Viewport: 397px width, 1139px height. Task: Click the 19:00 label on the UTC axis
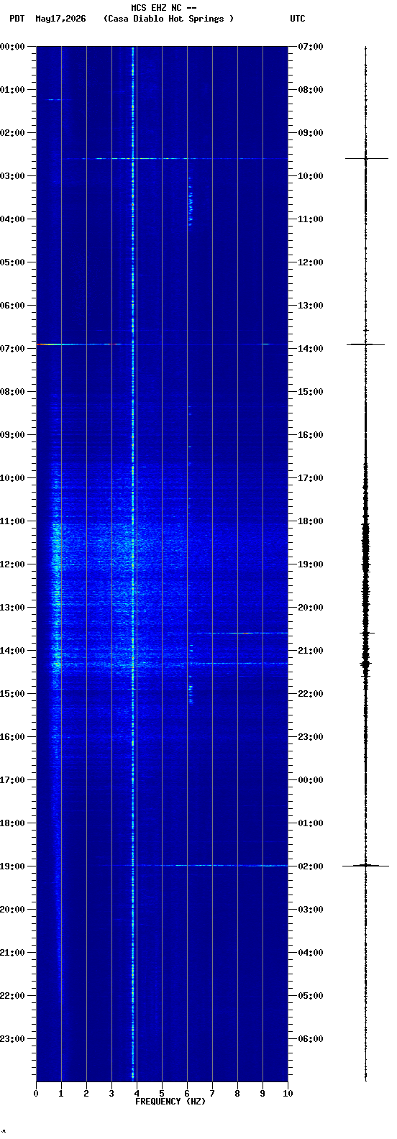coord(311,564)
